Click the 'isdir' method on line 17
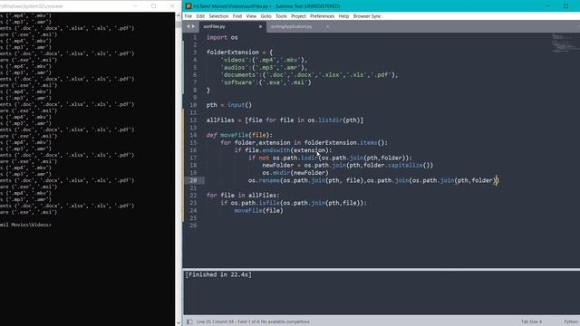Screen dimensions: 580x326 click(309, 158)
